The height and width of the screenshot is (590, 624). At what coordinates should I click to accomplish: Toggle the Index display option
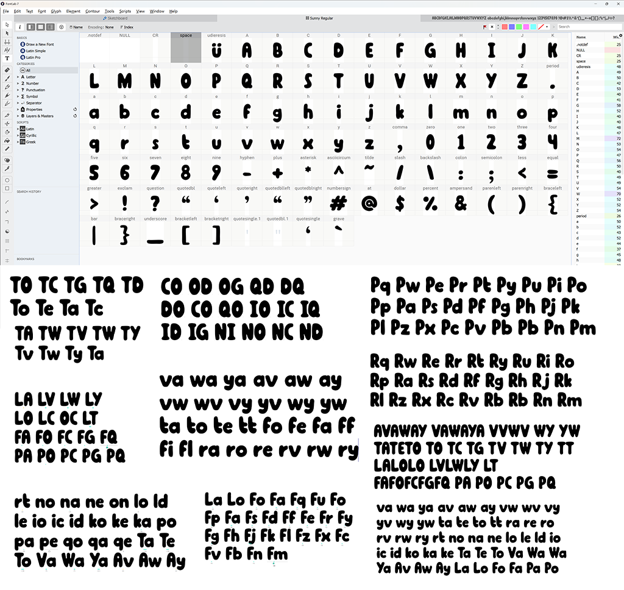click(128, 27)
